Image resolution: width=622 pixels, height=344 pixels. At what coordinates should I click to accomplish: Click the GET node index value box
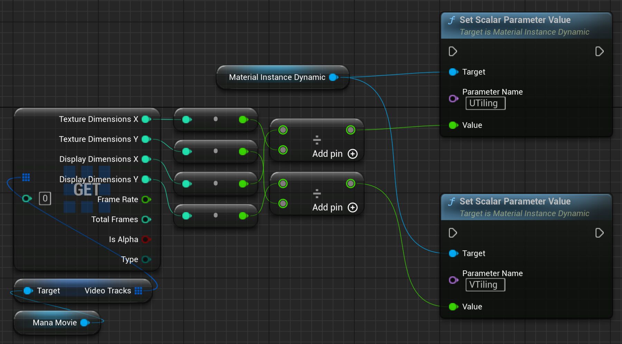point(45,199)
